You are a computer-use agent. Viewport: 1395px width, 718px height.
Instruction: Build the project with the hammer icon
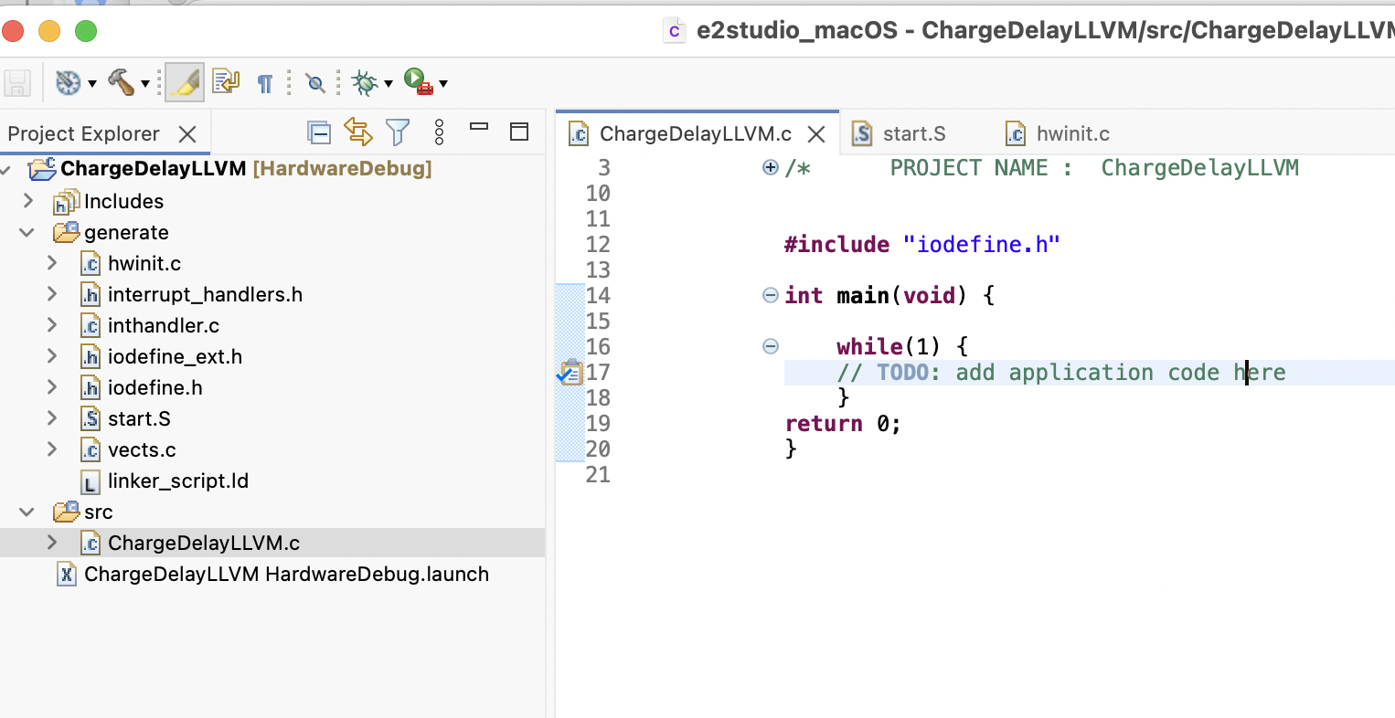pyautogui.click(x=123, y=82)
